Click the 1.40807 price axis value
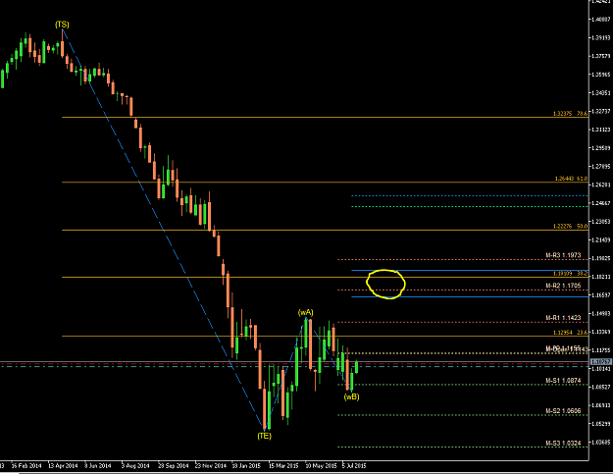The image size is (613, 474). [601, 20]
